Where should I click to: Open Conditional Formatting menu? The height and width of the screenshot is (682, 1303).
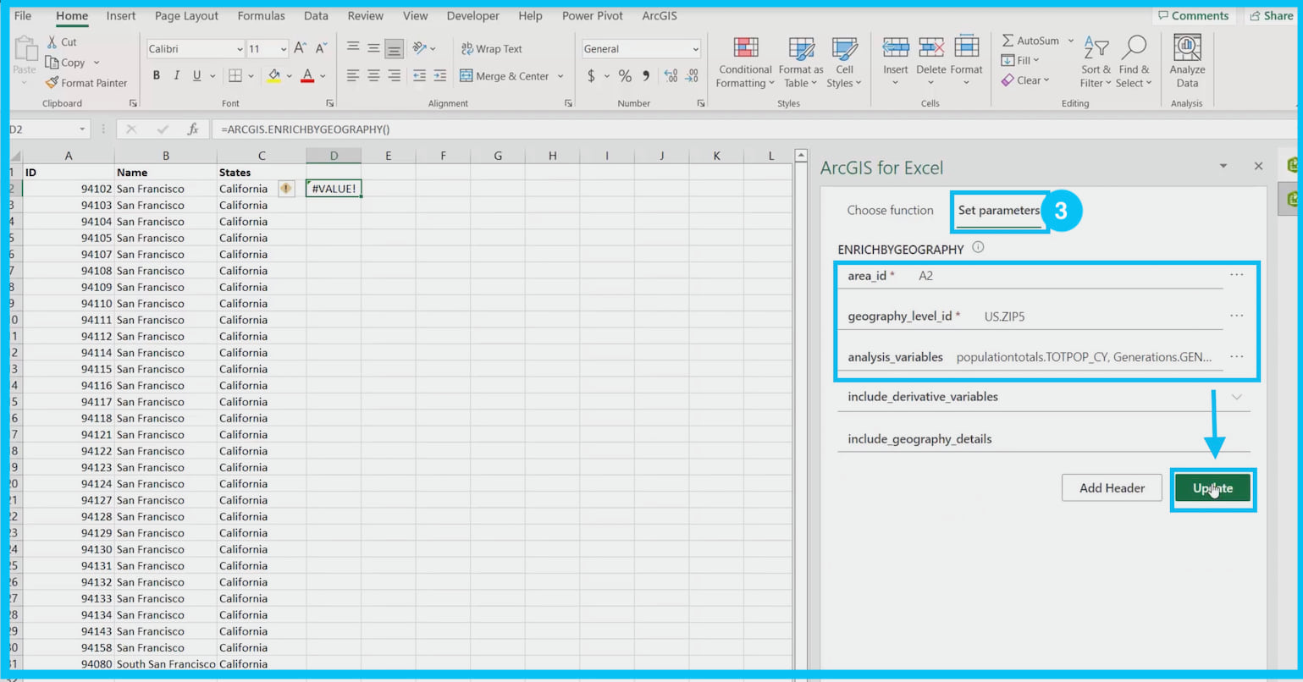tap(745, 62)
